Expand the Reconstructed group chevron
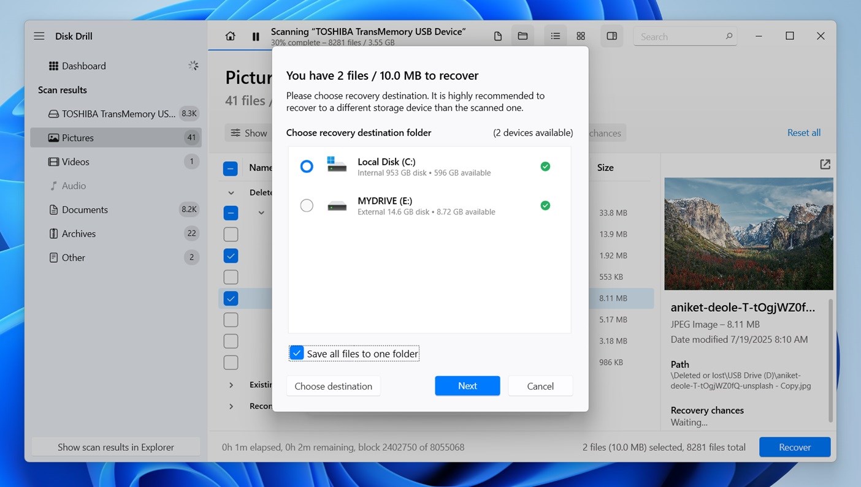This screenshot has height=487, width=861. (231, 406)
